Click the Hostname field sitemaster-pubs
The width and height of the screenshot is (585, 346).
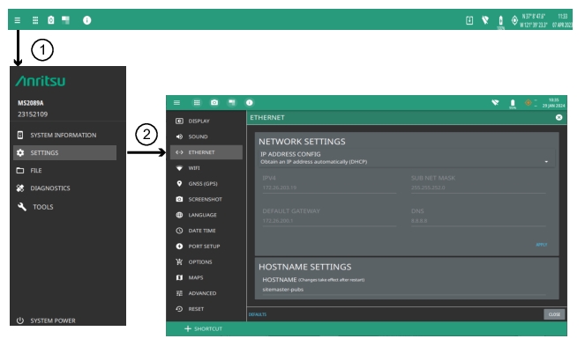point(404,290)
